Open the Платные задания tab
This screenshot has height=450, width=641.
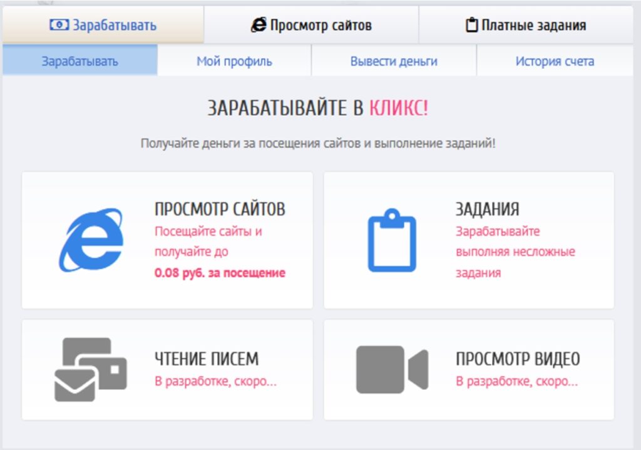(x=526, y=25)
